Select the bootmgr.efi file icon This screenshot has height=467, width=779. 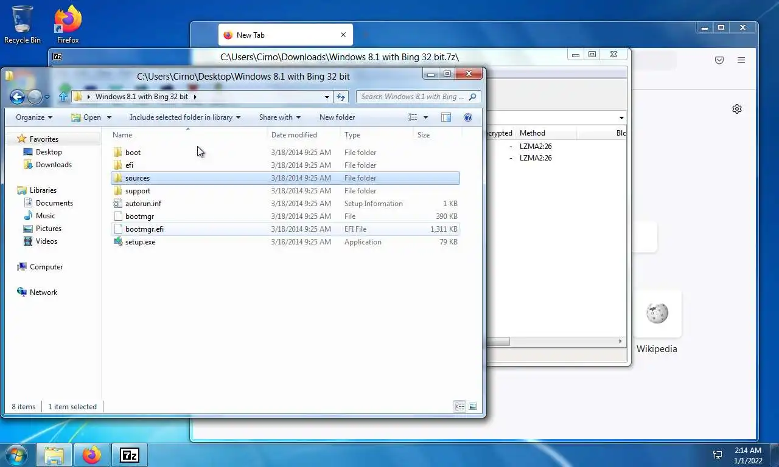click(118, 229)
